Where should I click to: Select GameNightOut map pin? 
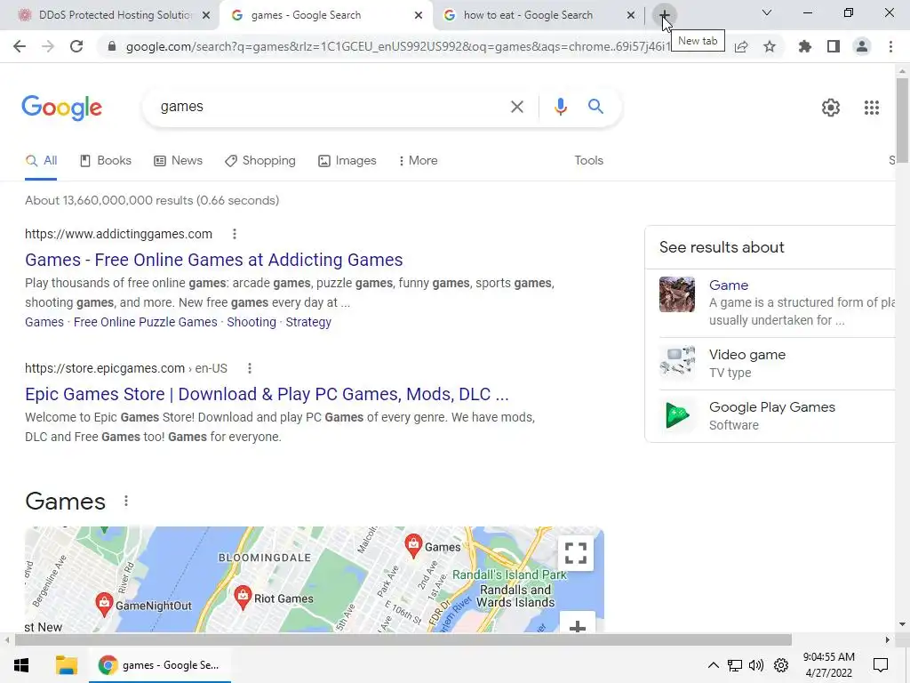[x=104, y=604]
